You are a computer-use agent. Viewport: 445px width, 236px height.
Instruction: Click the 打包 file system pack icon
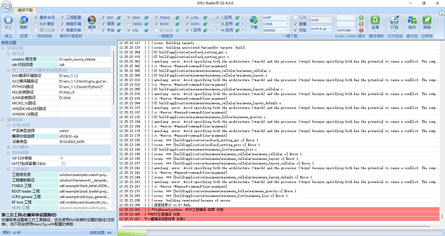click(395, 20)
